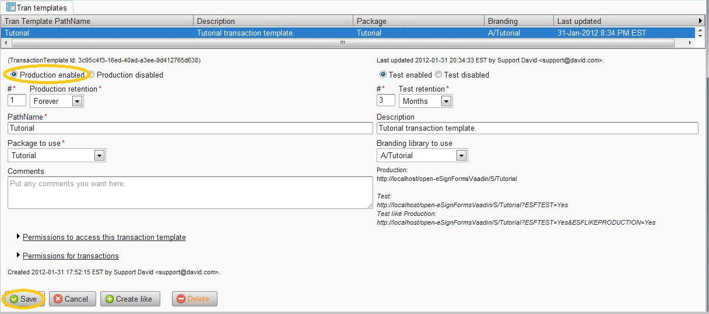Select Production disabled radio button
The height and width of the screenshot is (314, 709).
91,75
